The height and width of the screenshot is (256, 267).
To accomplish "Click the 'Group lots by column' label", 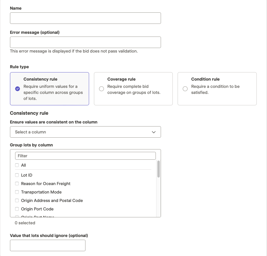I will [x=31, y=145].
